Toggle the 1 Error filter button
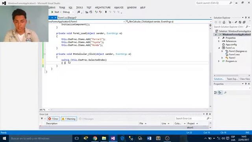252x142 pixels. point(54,119)
